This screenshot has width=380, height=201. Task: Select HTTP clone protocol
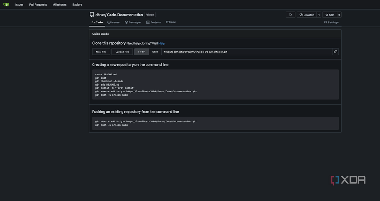coord(141,52)
